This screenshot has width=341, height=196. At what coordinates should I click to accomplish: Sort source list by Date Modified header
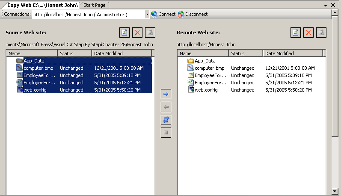108,53
